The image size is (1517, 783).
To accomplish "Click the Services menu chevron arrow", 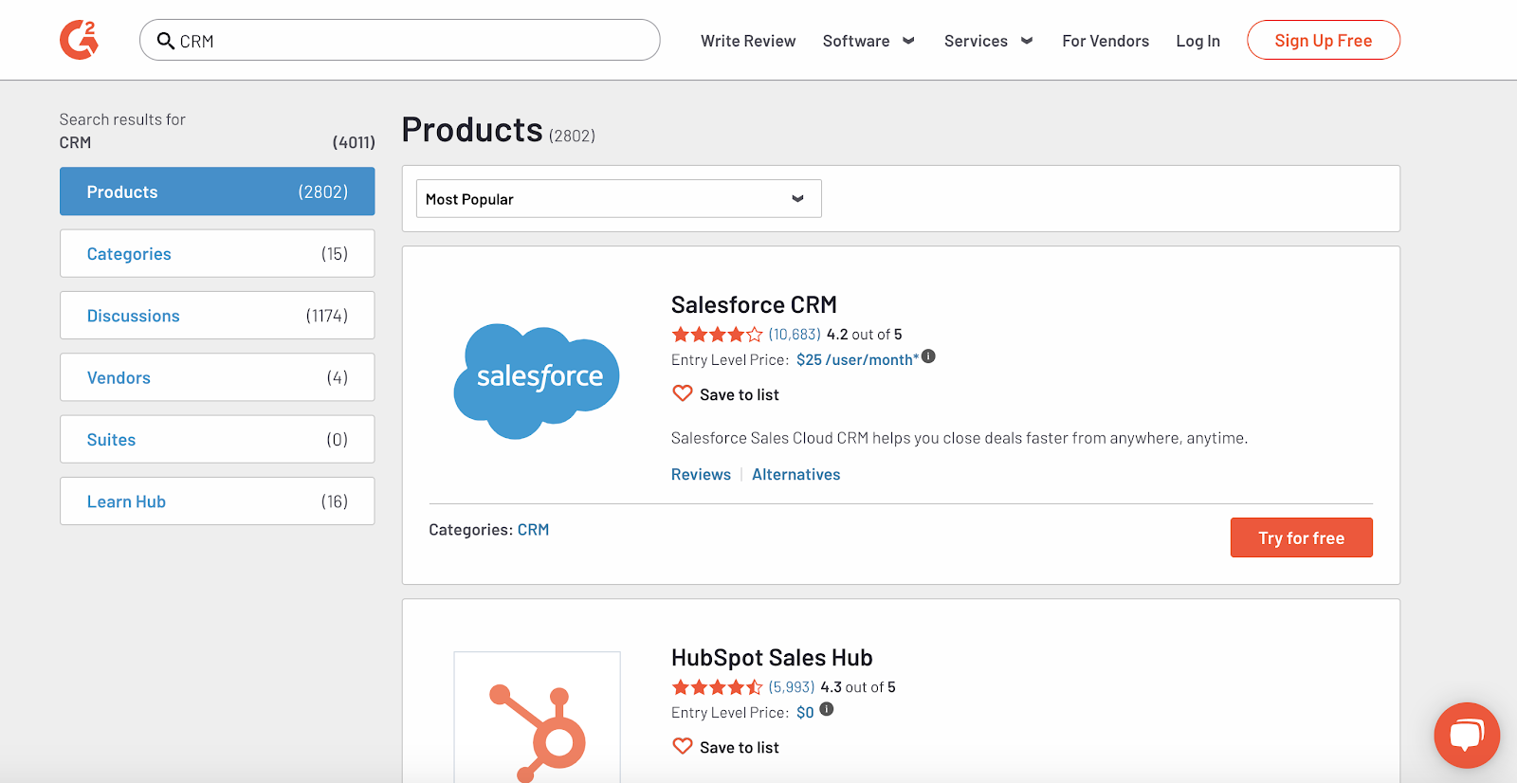I will pos(1026,41).
